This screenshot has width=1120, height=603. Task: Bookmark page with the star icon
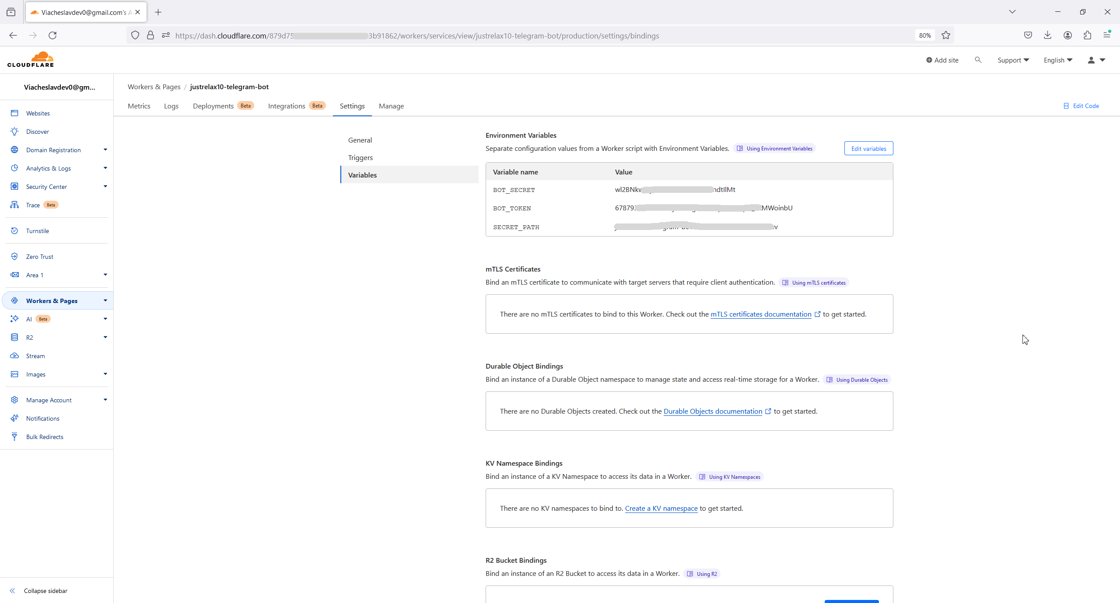coord(946,35)
